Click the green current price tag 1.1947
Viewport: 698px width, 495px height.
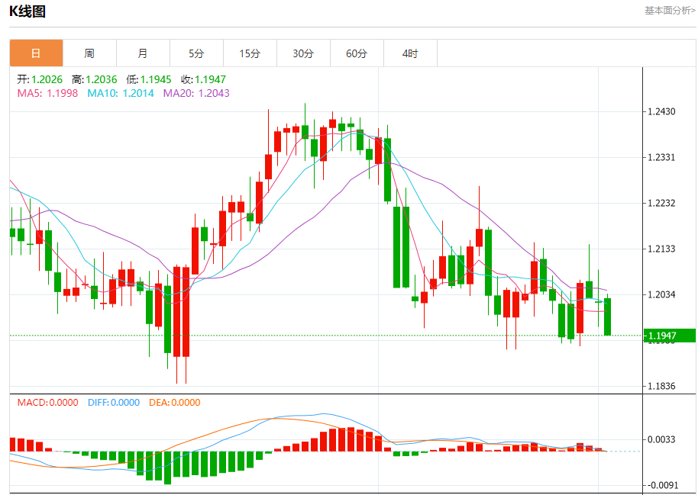(x=670, y=336)
